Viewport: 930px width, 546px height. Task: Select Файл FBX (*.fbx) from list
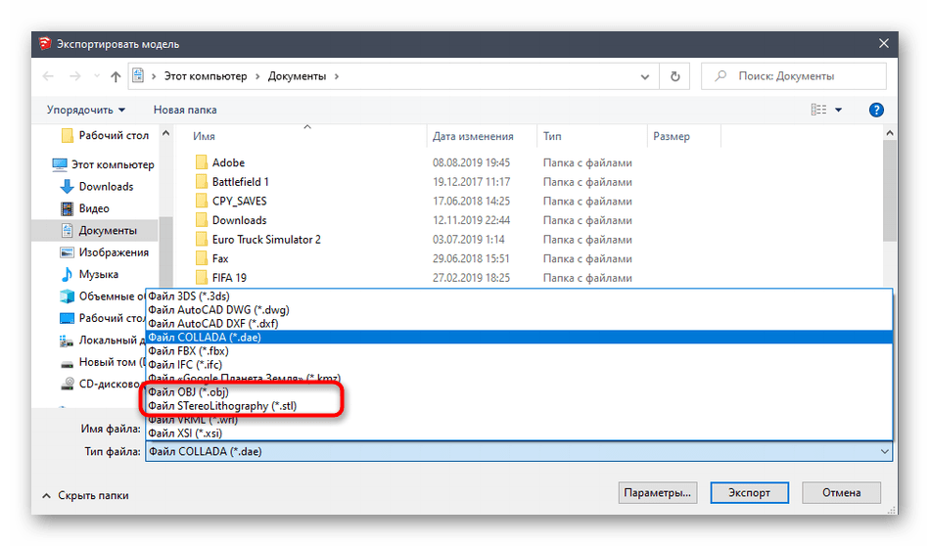click(189, 351)
